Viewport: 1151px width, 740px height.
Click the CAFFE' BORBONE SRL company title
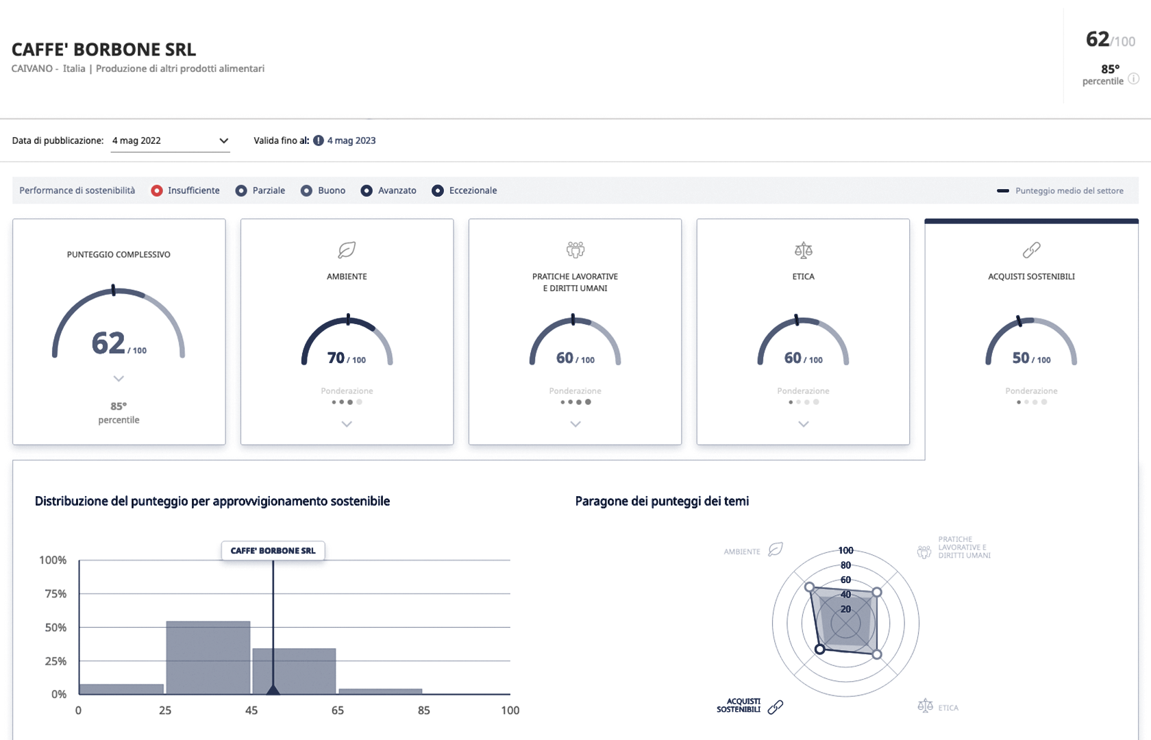tap(104, 49)
